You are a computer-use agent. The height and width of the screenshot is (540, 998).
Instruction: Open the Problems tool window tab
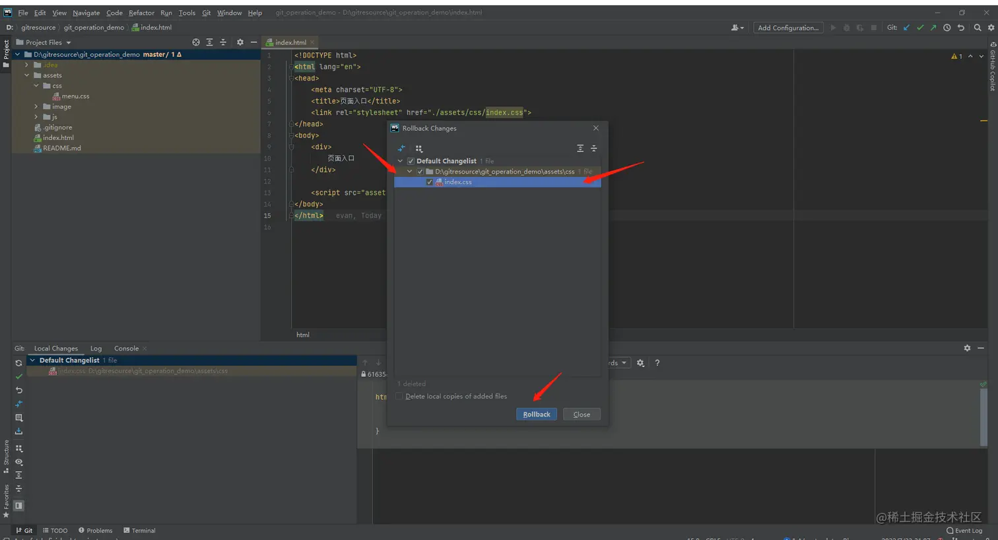pyautogui.click(x=96, y=531)
